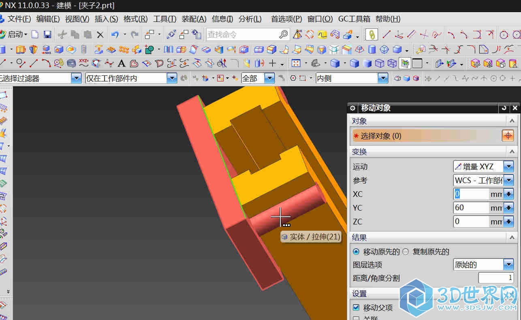Click the NX5 feature icon
This screenshot has height=320, width=521.
click(x=46, y=50)
